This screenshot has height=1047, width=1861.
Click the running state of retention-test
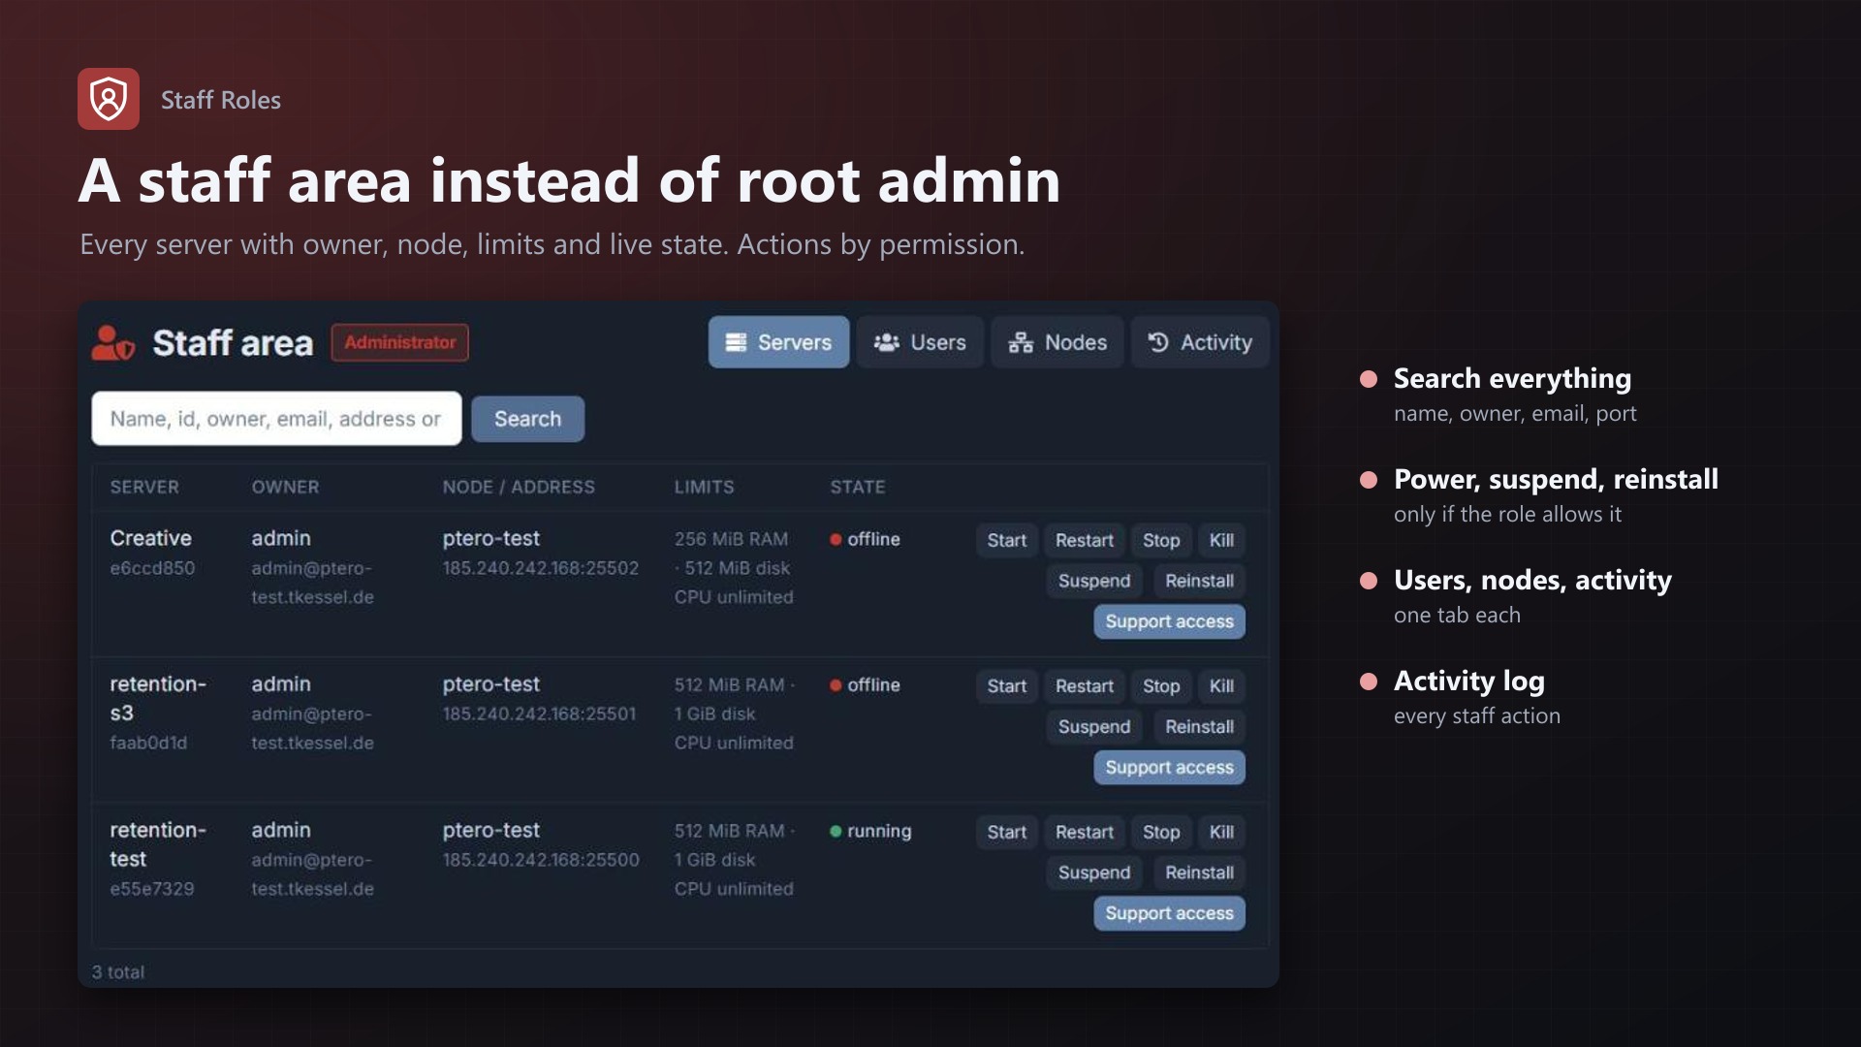click(x=870, y=831)
